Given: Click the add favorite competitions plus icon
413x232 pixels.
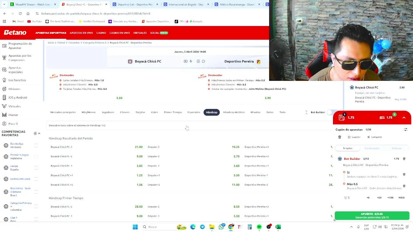Looking at the screenshot, I should click(35, 133).
